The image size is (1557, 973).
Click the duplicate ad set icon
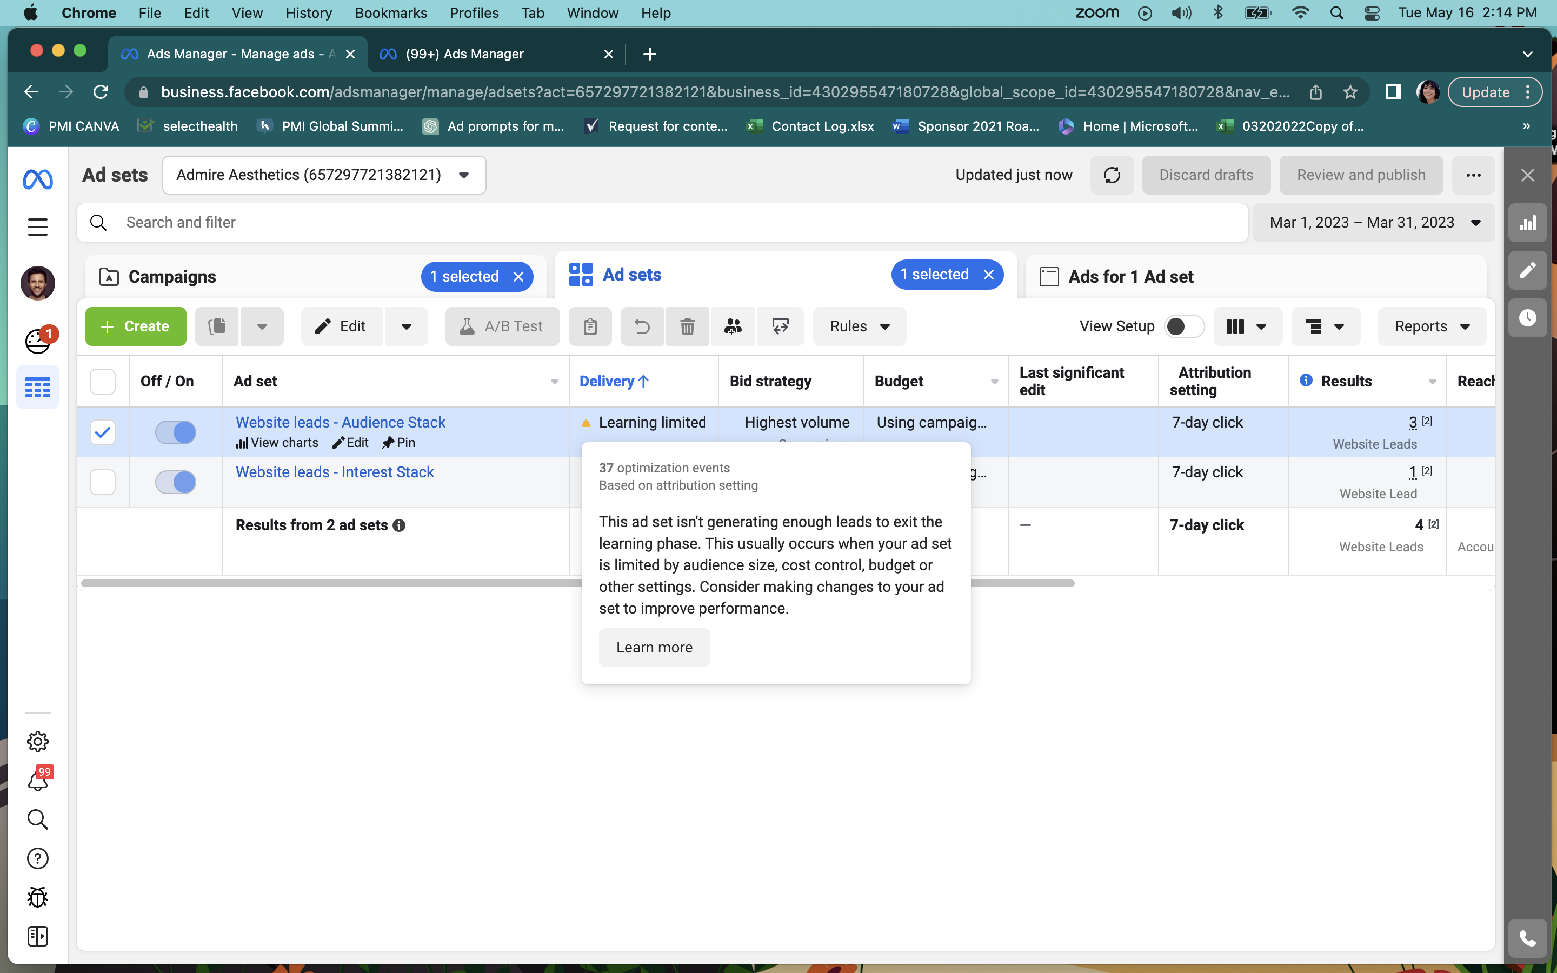tap(217, 326)
